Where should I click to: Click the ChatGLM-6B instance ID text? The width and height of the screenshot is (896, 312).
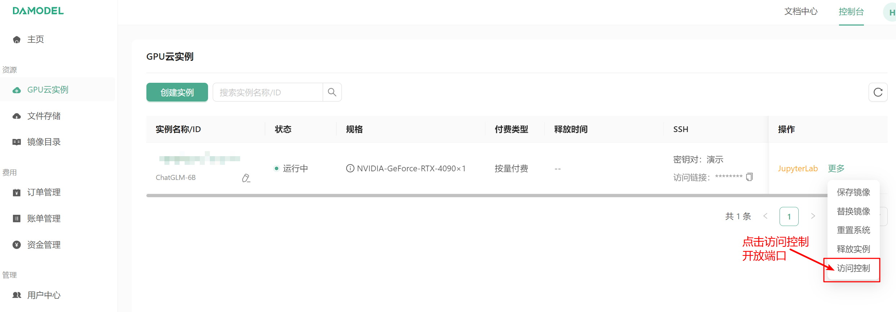176,177
